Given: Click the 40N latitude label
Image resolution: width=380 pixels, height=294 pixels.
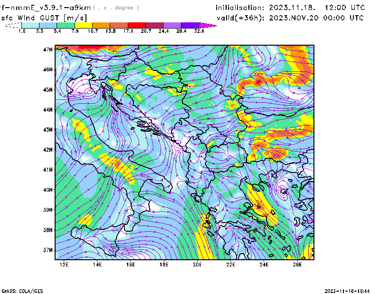Looking at the screenshot, I should [48, 190].
